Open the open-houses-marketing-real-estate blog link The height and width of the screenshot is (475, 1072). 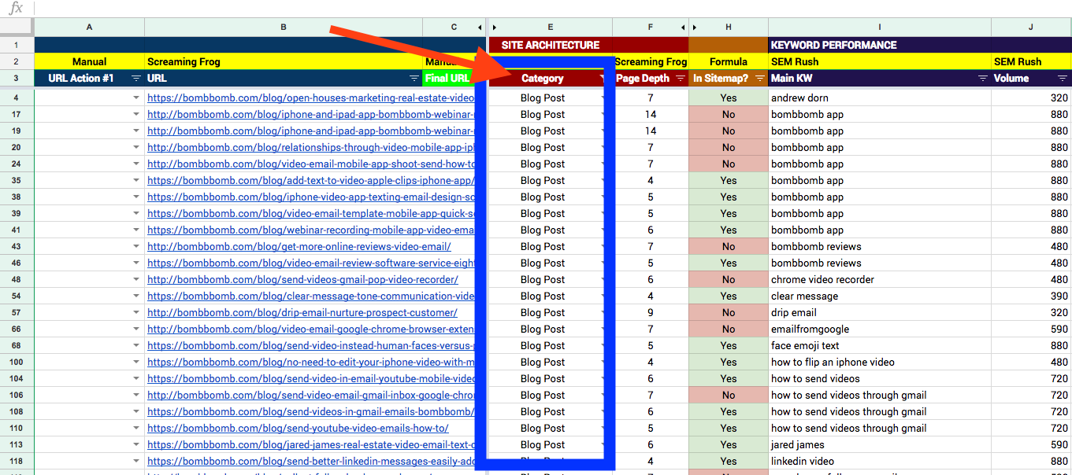(311, 98)
